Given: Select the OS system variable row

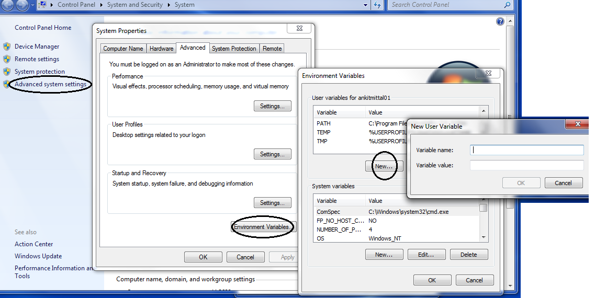Looking at the screenshot, I should coord(397,238).
